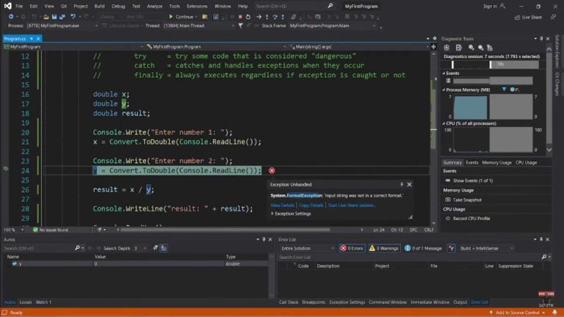Click the split editor icon above scrollbar
The height and width of the screenshot is (317, 564).
pos(433,47)
